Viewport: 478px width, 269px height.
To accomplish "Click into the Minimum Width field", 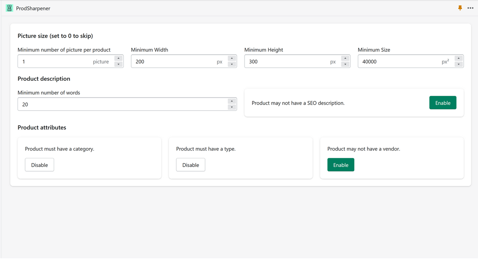I will pyautogui.click(x=184, y=62).
